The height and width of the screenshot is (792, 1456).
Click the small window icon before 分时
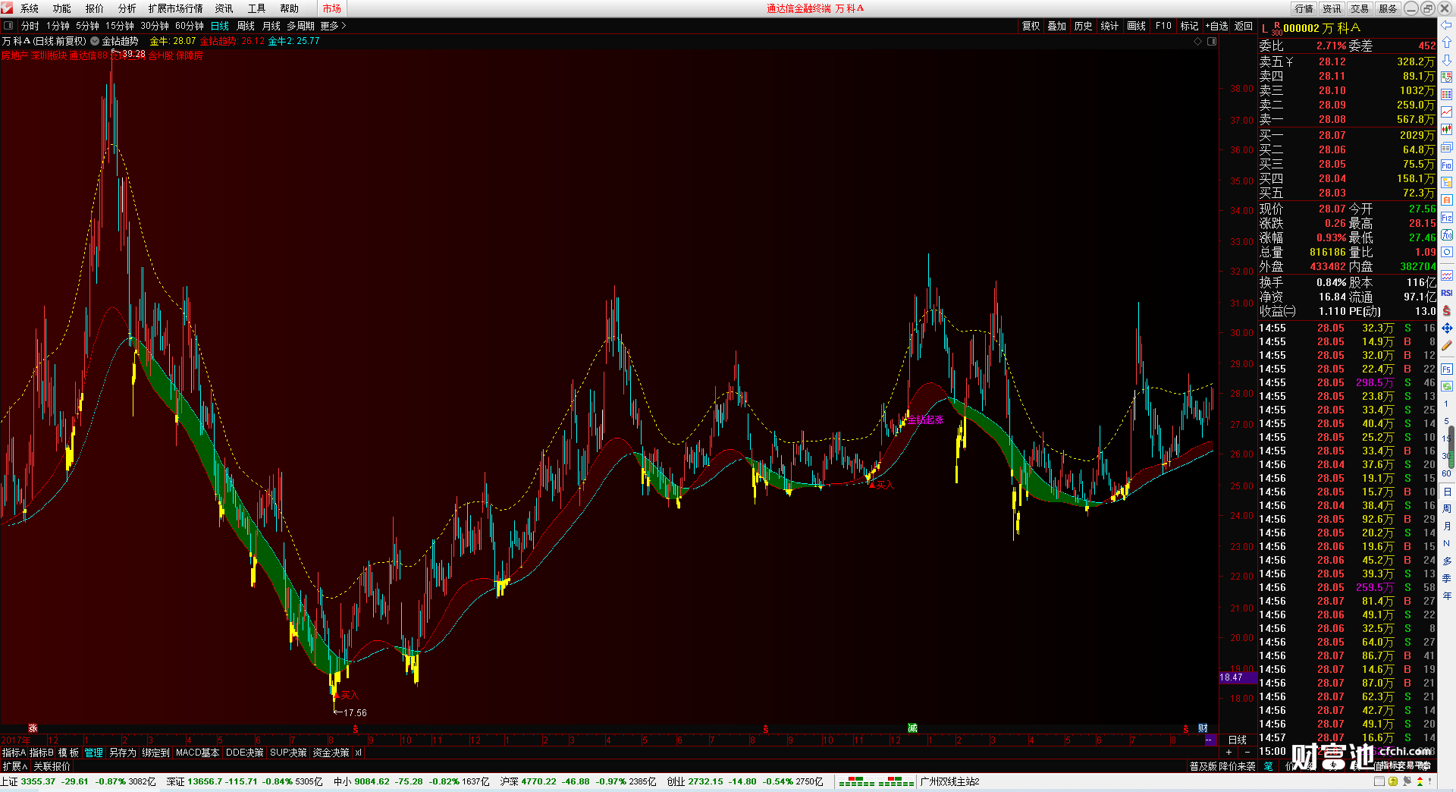[x=8, y=26]
